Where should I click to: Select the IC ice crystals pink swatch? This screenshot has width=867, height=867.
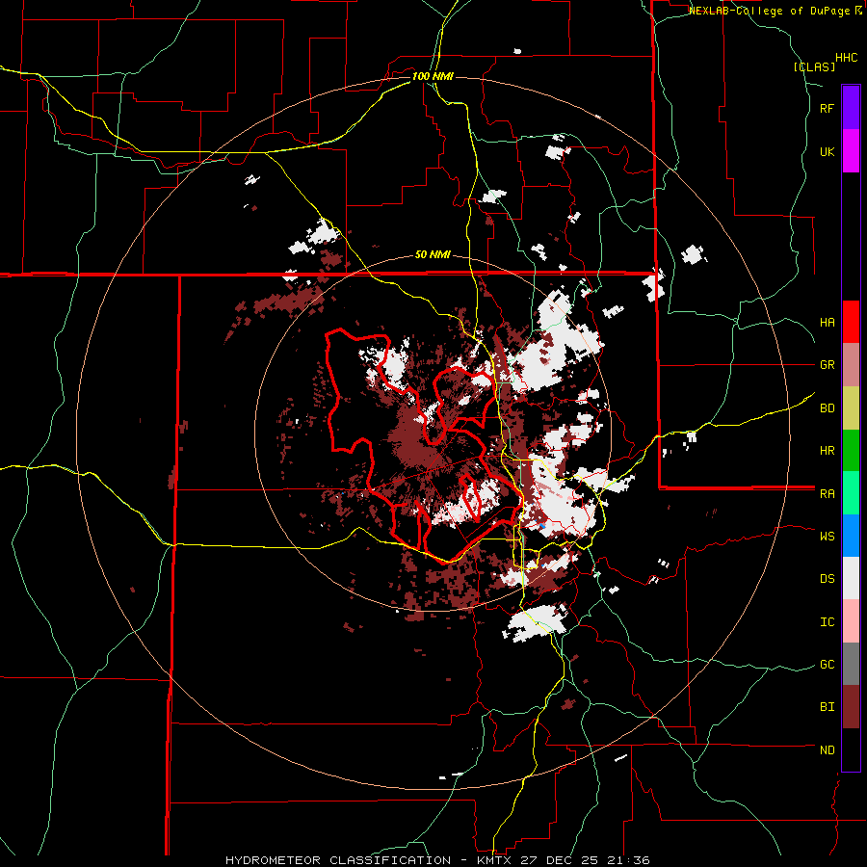851,621
